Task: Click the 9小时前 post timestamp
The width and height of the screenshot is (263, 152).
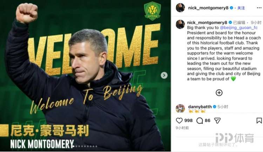Action: 182,128
